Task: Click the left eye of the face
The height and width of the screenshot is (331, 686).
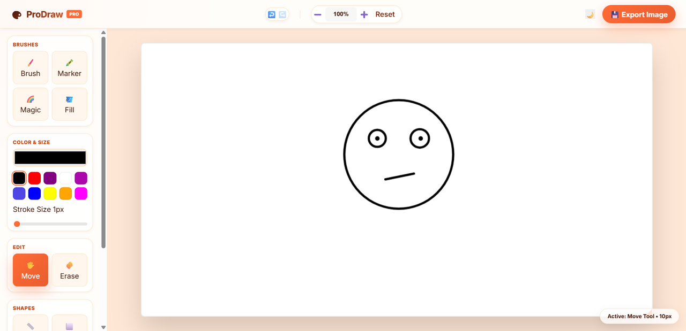Action: [x=377, y=138]
